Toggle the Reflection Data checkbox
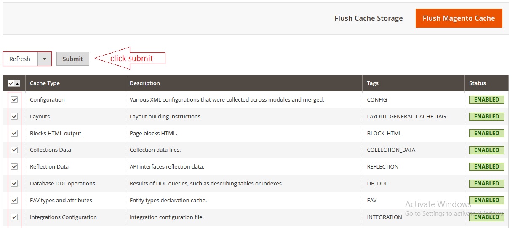 14,166
